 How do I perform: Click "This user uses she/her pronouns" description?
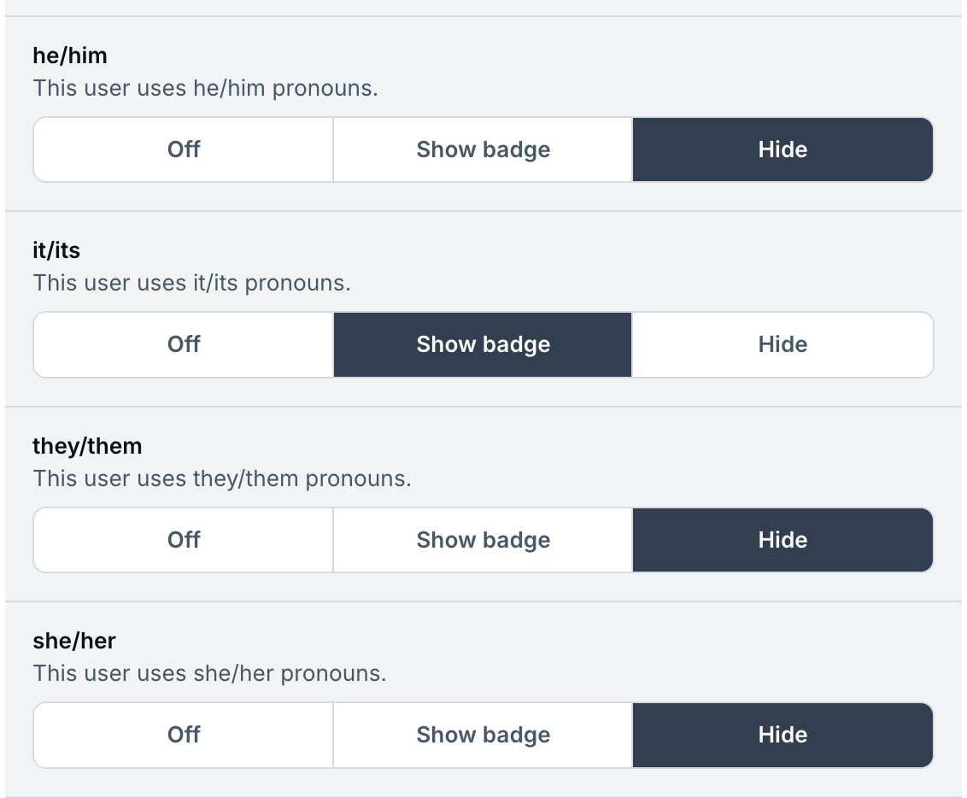(209, 673)
